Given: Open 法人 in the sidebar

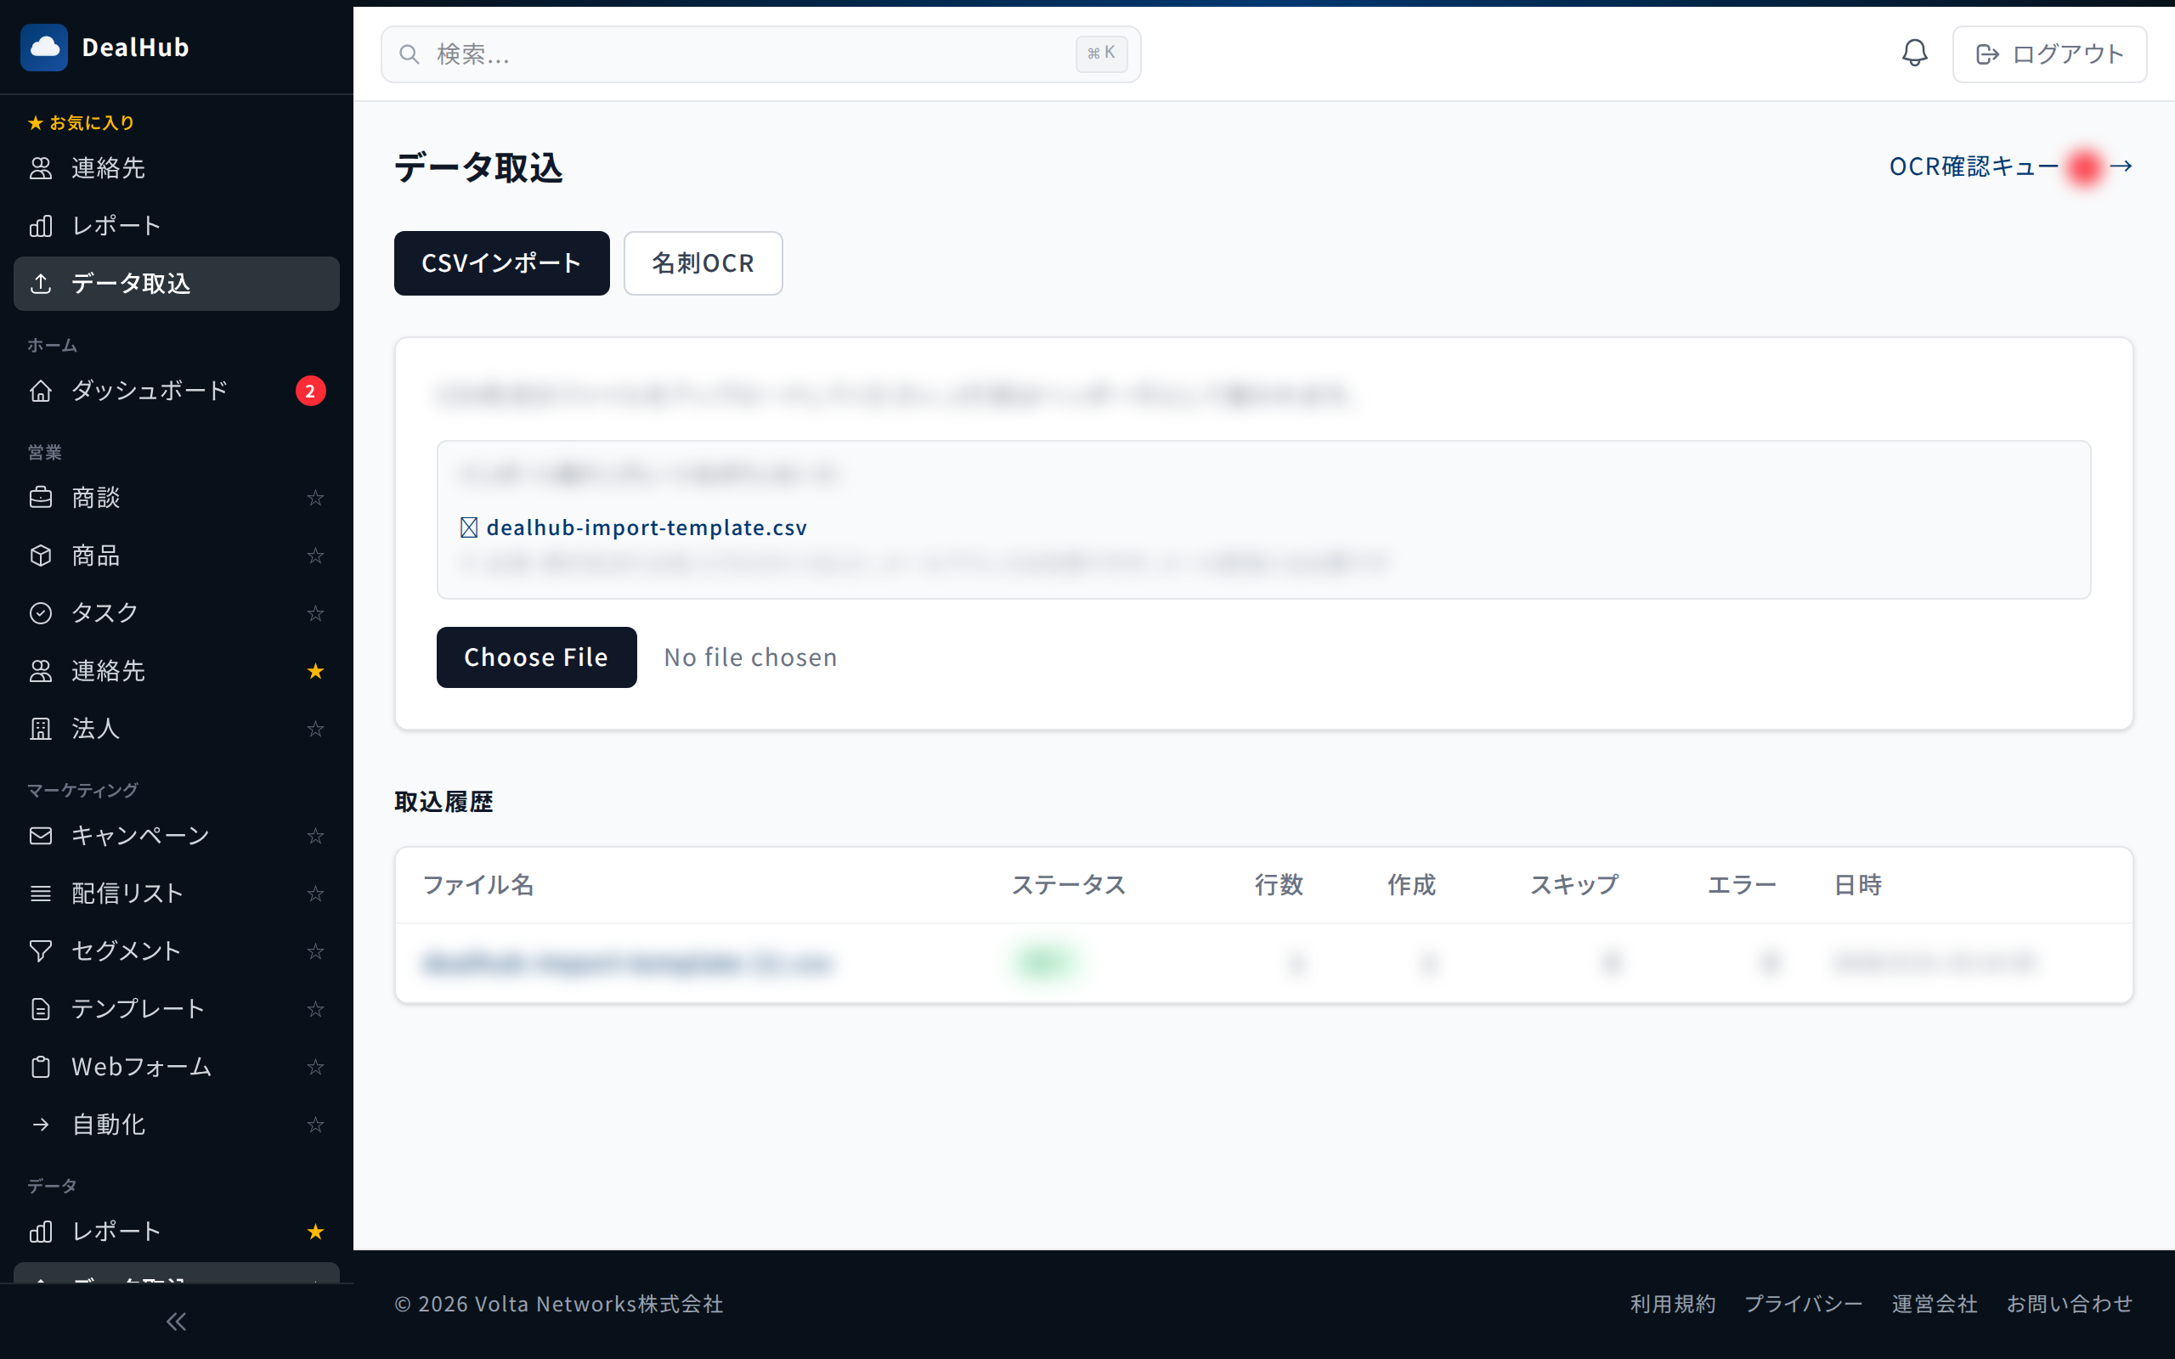Looking at the screenshot, I should coord(95,729).
